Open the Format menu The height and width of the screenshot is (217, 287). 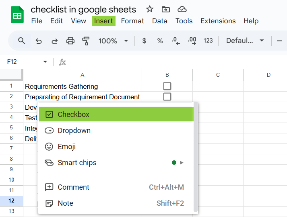pos(132,21)
